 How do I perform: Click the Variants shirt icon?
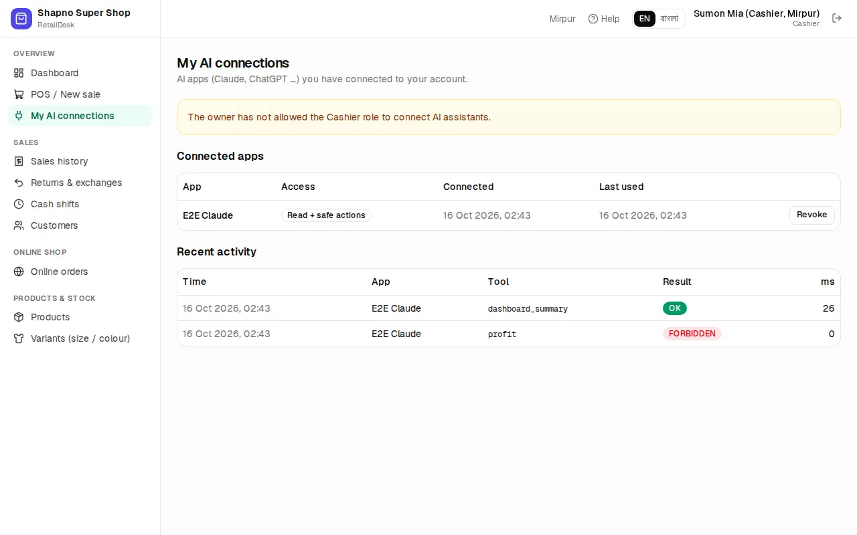coord(19,338)
